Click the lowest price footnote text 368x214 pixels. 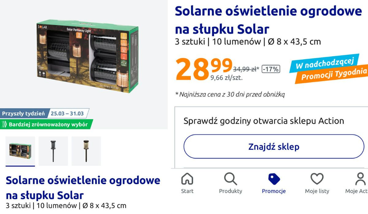tap(230, 94)
